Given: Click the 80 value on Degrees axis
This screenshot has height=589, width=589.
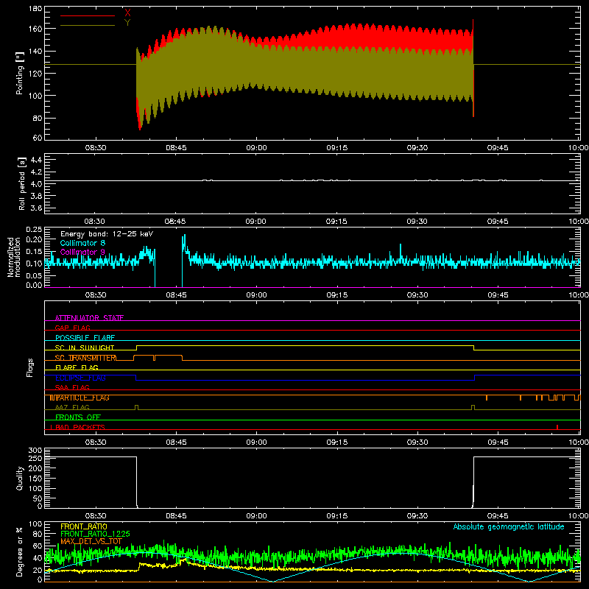Looking at the screenshot, I should point(38,533).
